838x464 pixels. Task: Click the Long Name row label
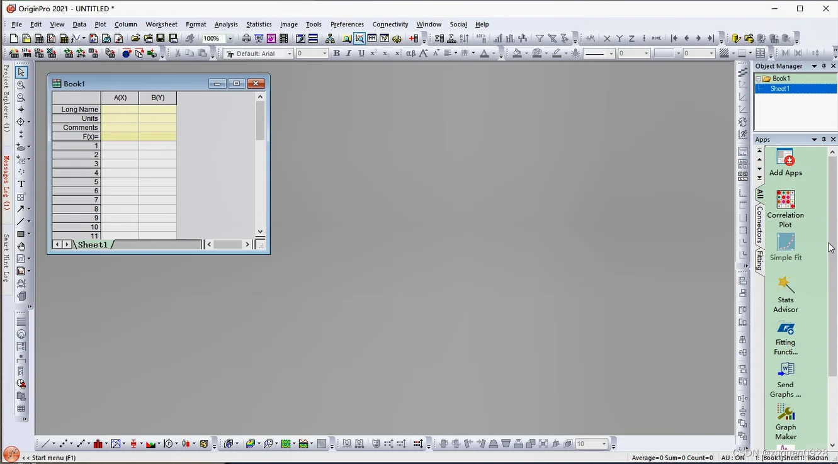76,110
